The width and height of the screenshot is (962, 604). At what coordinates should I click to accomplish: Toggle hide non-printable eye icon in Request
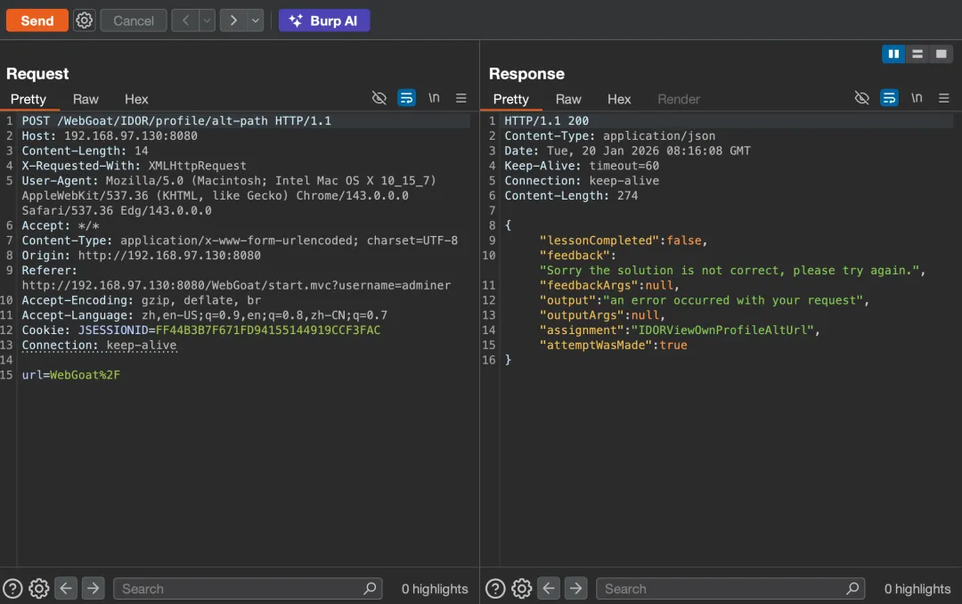[379, 98]
